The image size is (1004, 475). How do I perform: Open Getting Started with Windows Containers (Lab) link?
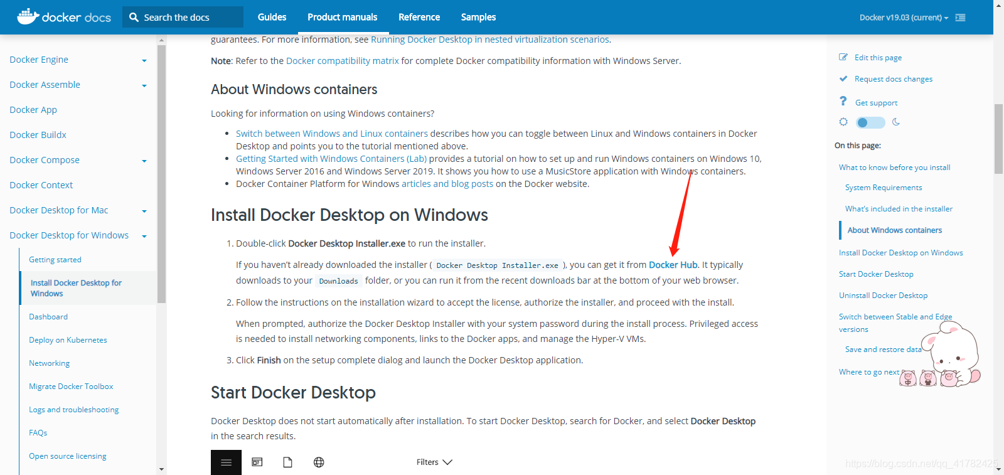tap(331, 159)
